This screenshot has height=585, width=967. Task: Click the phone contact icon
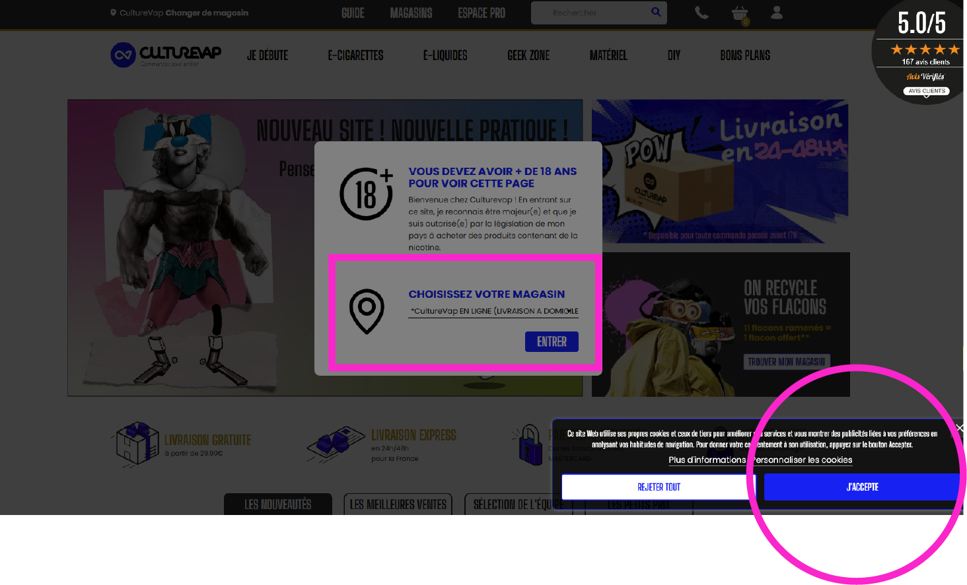tap(701, 13)
